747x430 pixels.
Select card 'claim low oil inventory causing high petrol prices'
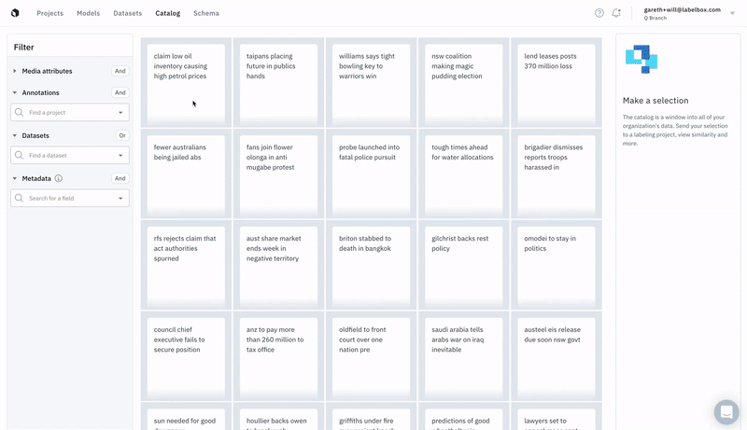186,83
